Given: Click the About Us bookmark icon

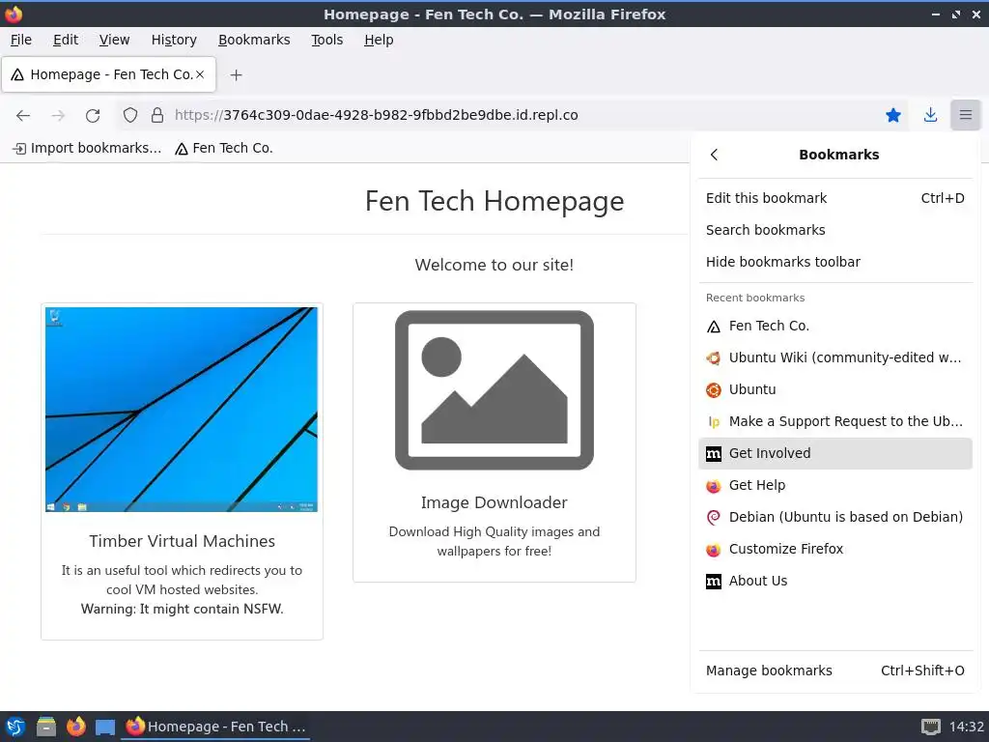Looking at the screenshot, I should pos(714,581).
